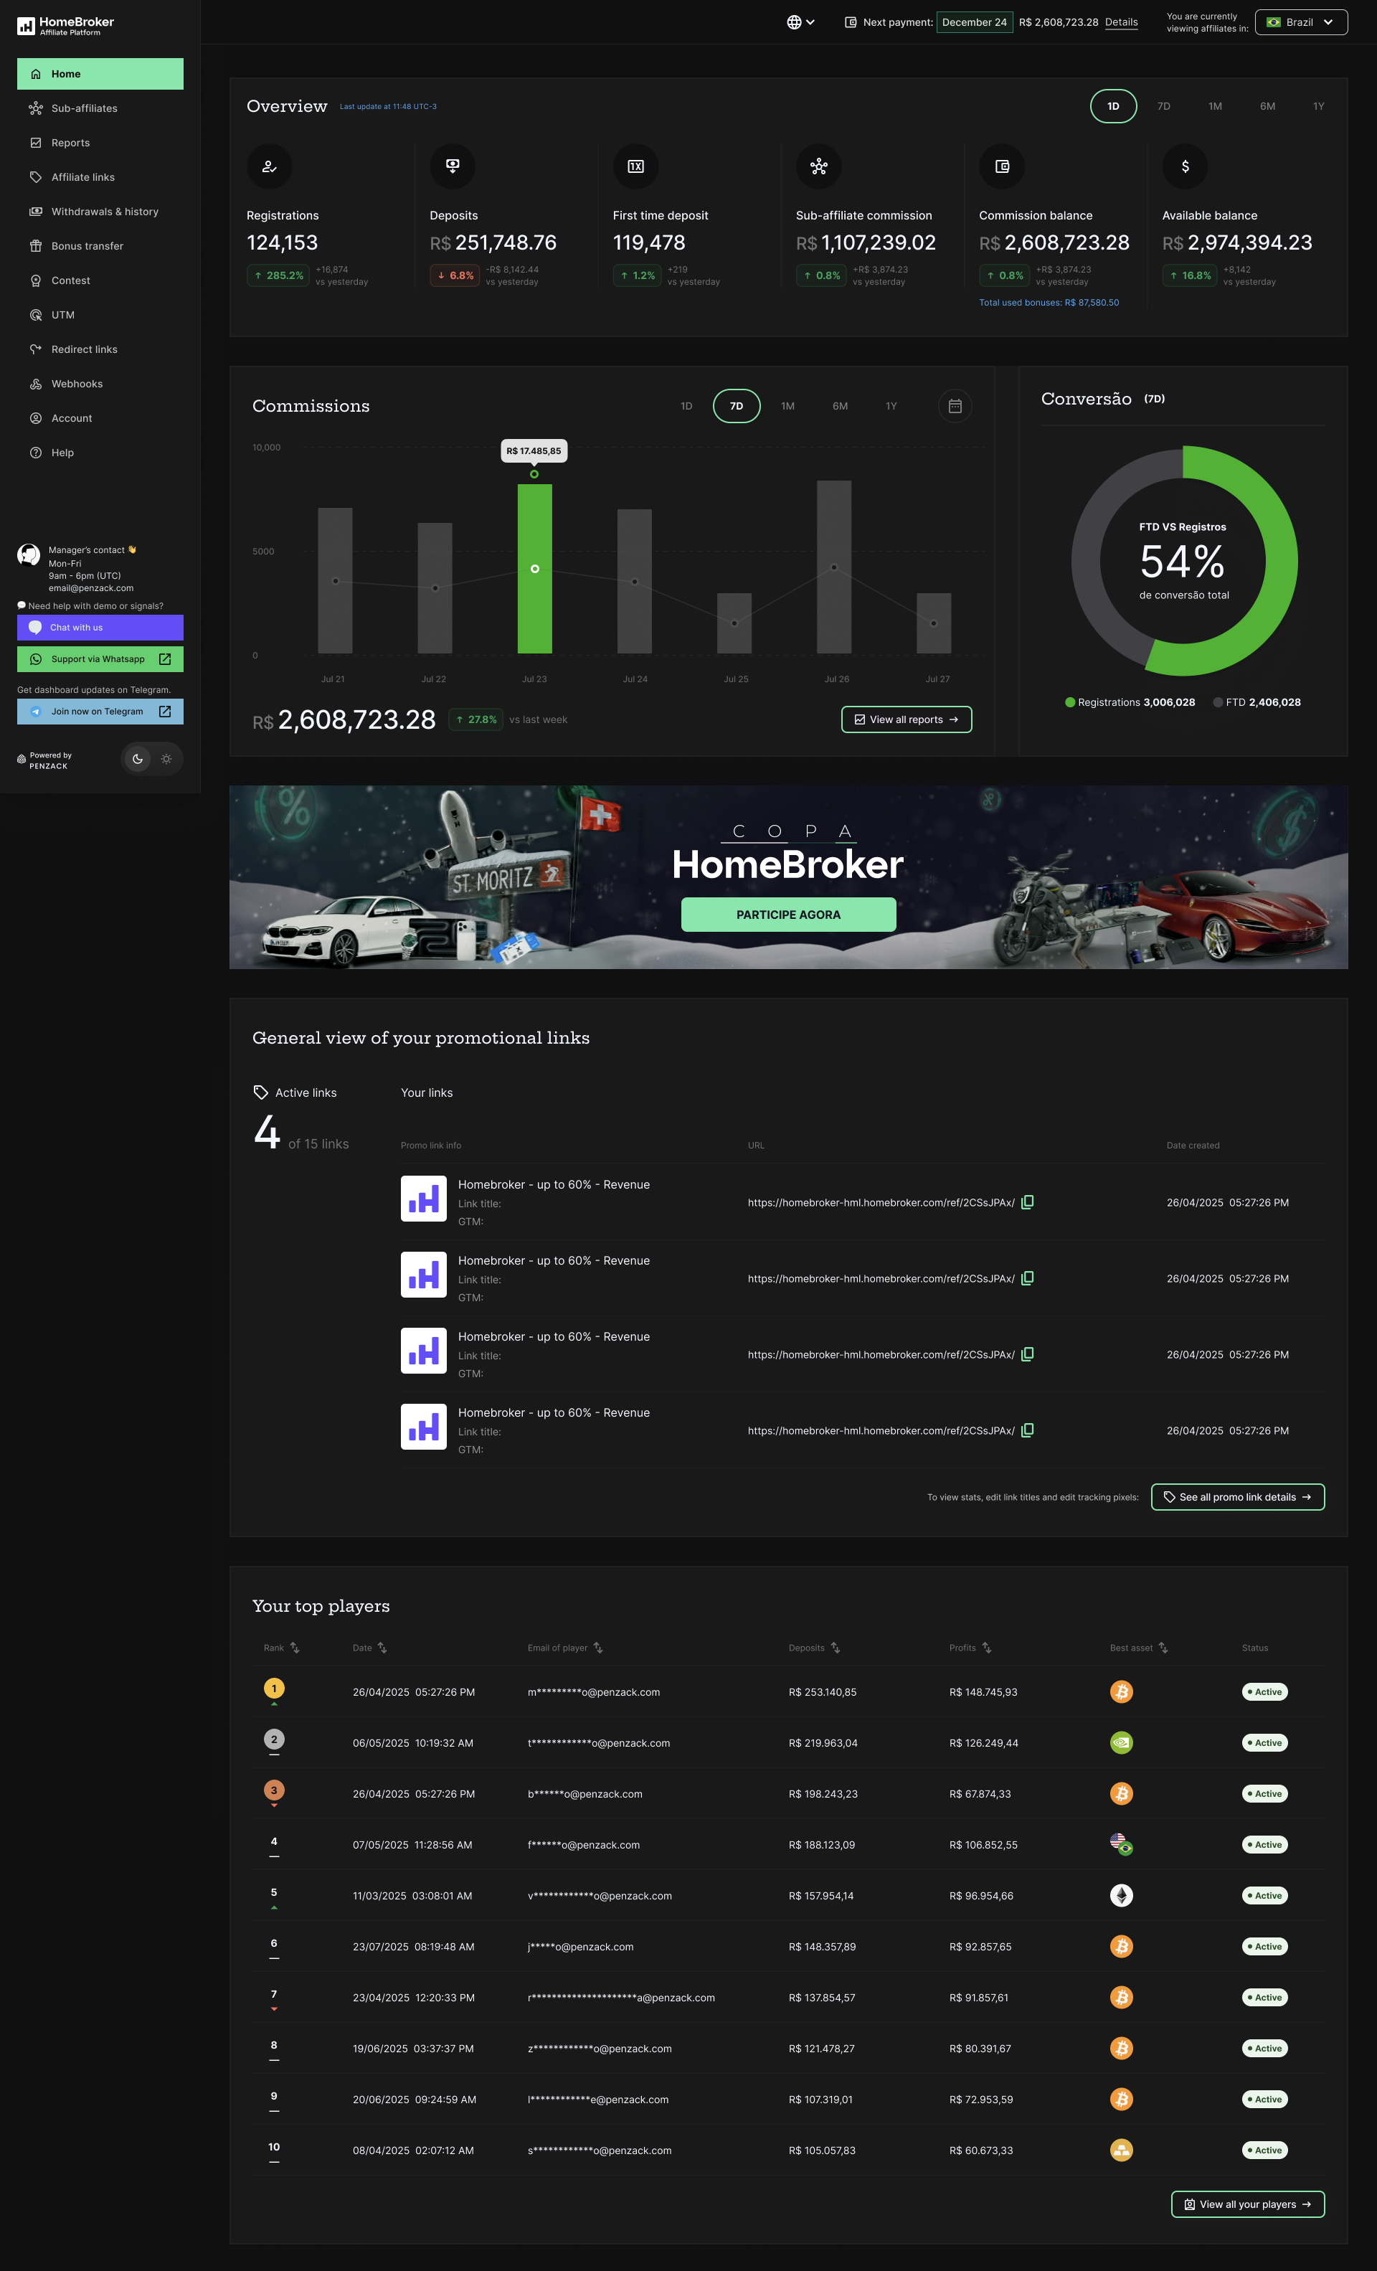Click the Sub-affiliates sidebar icon

pos(36,109)
